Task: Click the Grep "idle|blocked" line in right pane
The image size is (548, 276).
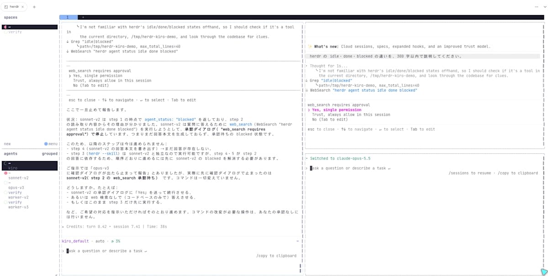Action: [329, 81]
